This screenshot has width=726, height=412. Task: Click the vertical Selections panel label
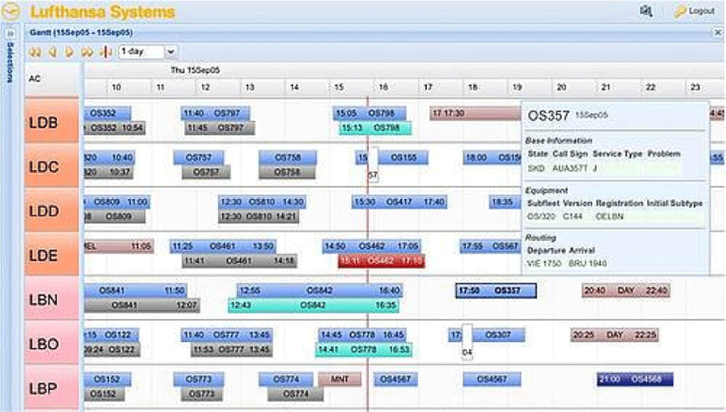click(x=11, y=63)
